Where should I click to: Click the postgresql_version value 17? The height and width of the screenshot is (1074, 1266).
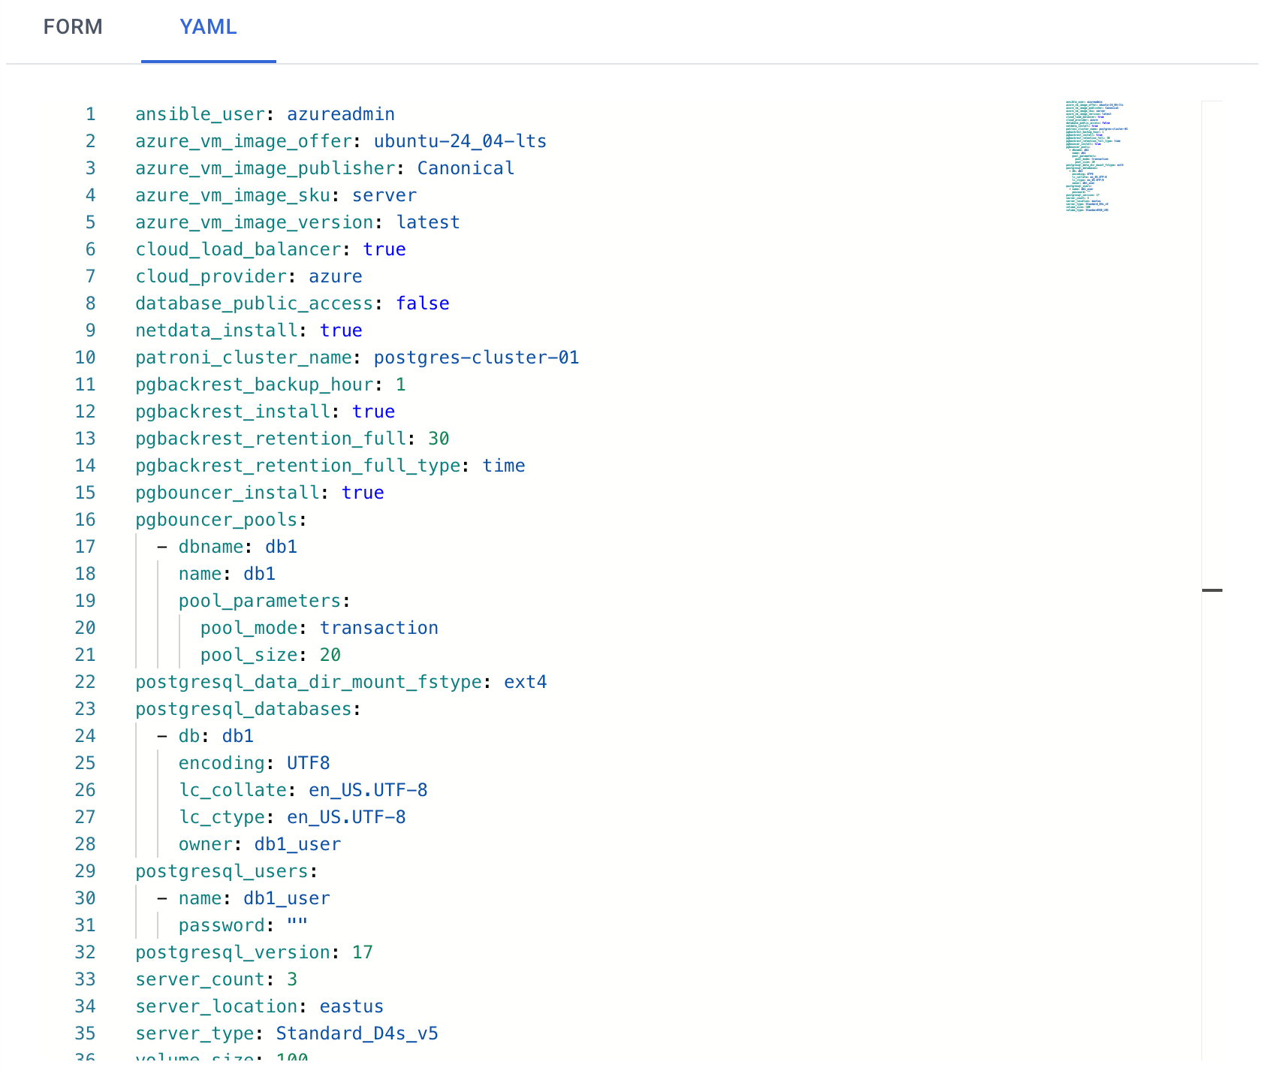(x=362, y=952)
